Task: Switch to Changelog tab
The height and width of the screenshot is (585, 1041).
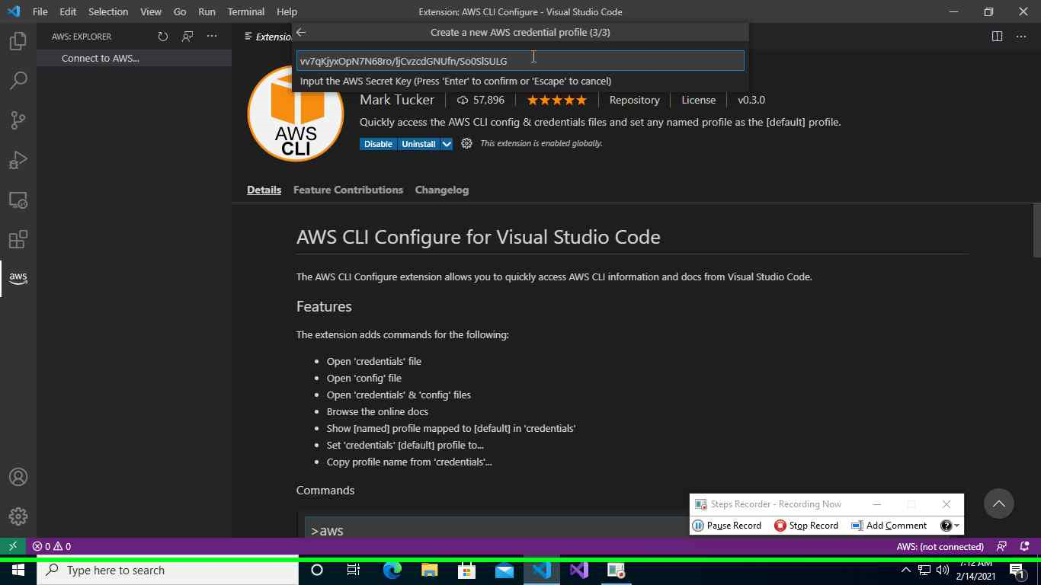Action: (x=442, y=190)
